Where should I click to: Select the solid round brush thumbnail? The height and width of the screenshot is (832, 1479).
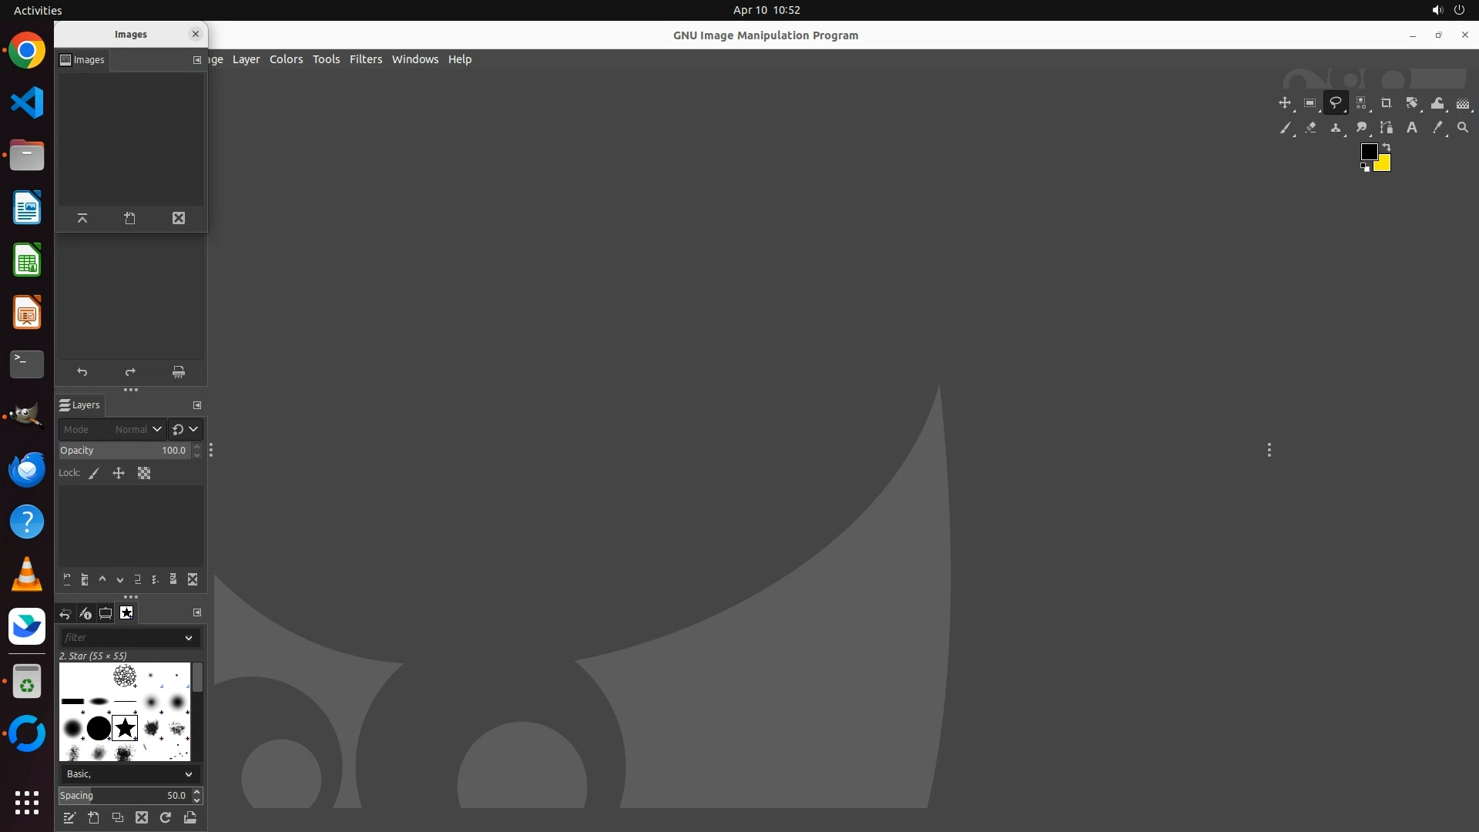[99, 728]
